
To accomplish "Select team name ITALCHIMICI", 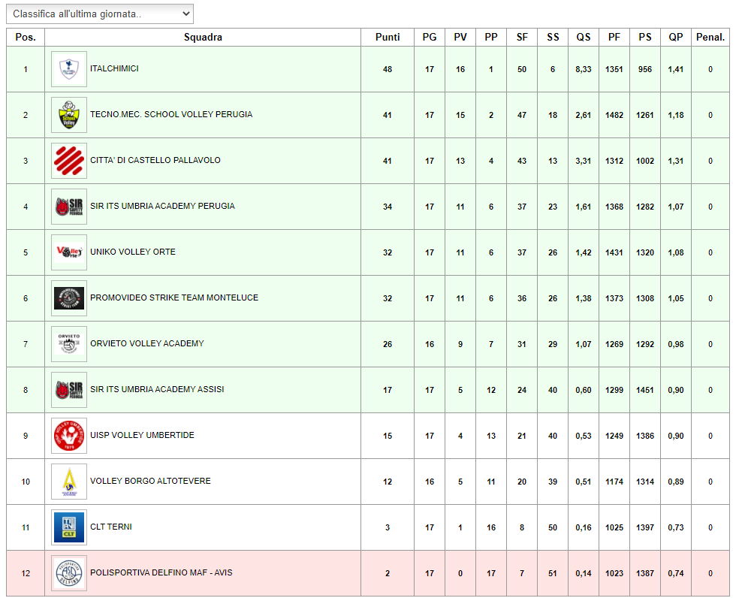I will tap(114, 69).
